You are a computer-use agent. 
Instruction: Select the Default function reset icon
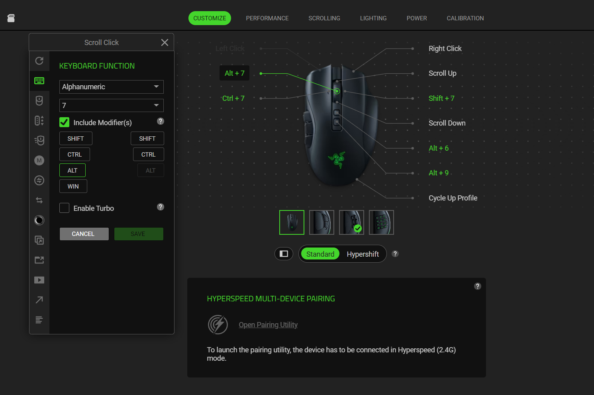pyautogui.click(x=39, y=61)
